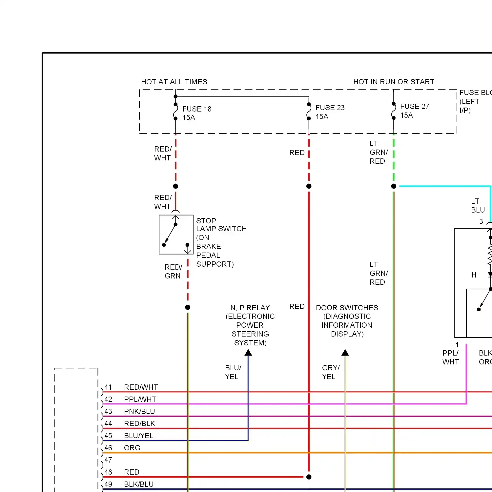Image resolution: width=492 pixels, height=492 pixels.
Task: Click the splice dot joining the LT BLU wire
Action: [394, 186]
